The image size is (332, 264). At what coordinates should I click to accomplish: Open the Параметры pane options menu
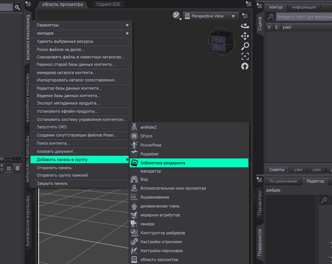tap(260, 180)
